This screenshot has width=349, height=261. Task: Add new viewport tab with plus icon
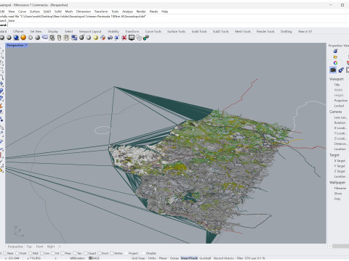pyautogui.click(x=60, y=246)
